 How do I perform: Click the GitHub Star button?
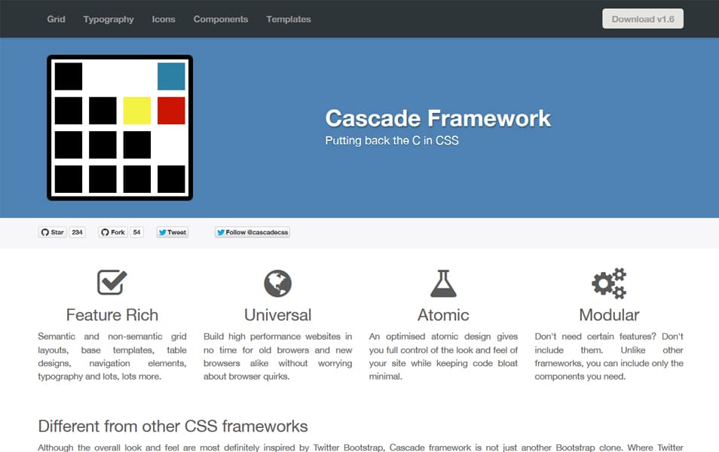click(52, 233)
